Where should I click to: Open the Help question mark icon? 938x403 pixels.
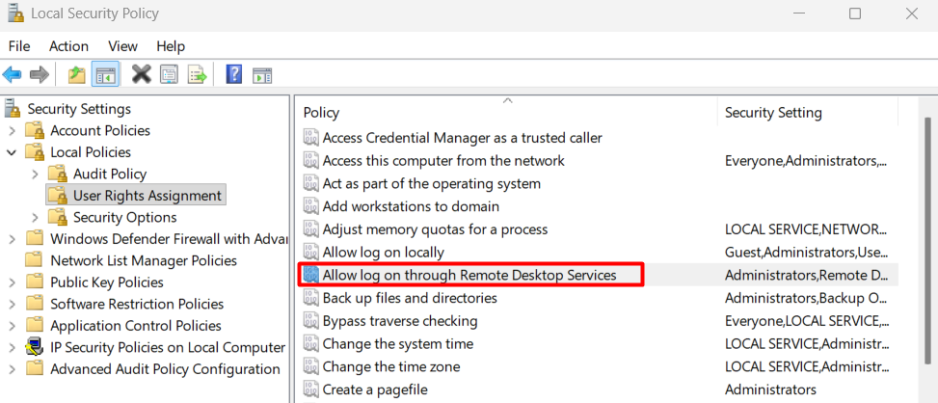234,75
